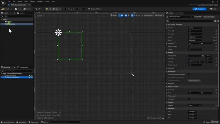This screenshot has height=124, width=220.
Task: Open the Fill Screen dropdown
Action: tap(159, 15)
